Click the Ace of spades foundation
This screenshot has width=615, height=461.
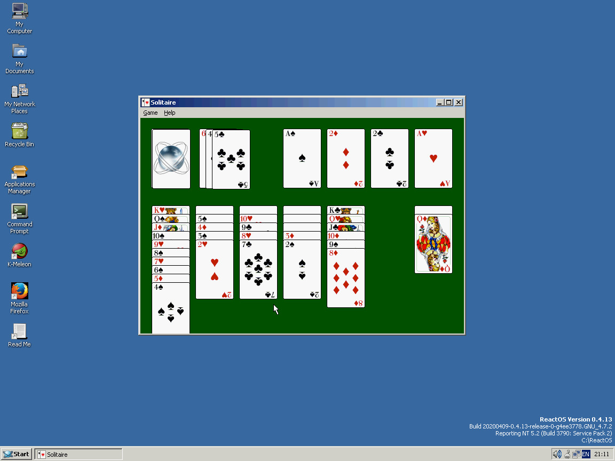coord(302,158)
